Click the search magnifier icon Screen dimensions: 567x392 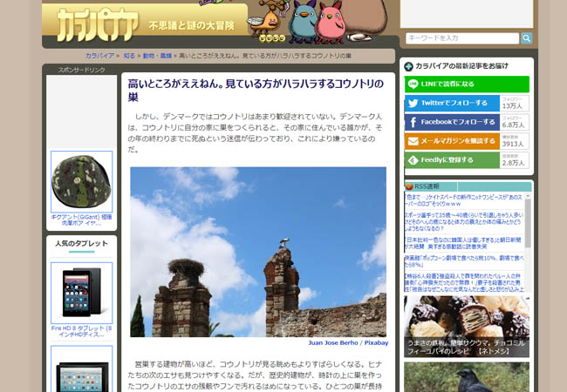527,38
